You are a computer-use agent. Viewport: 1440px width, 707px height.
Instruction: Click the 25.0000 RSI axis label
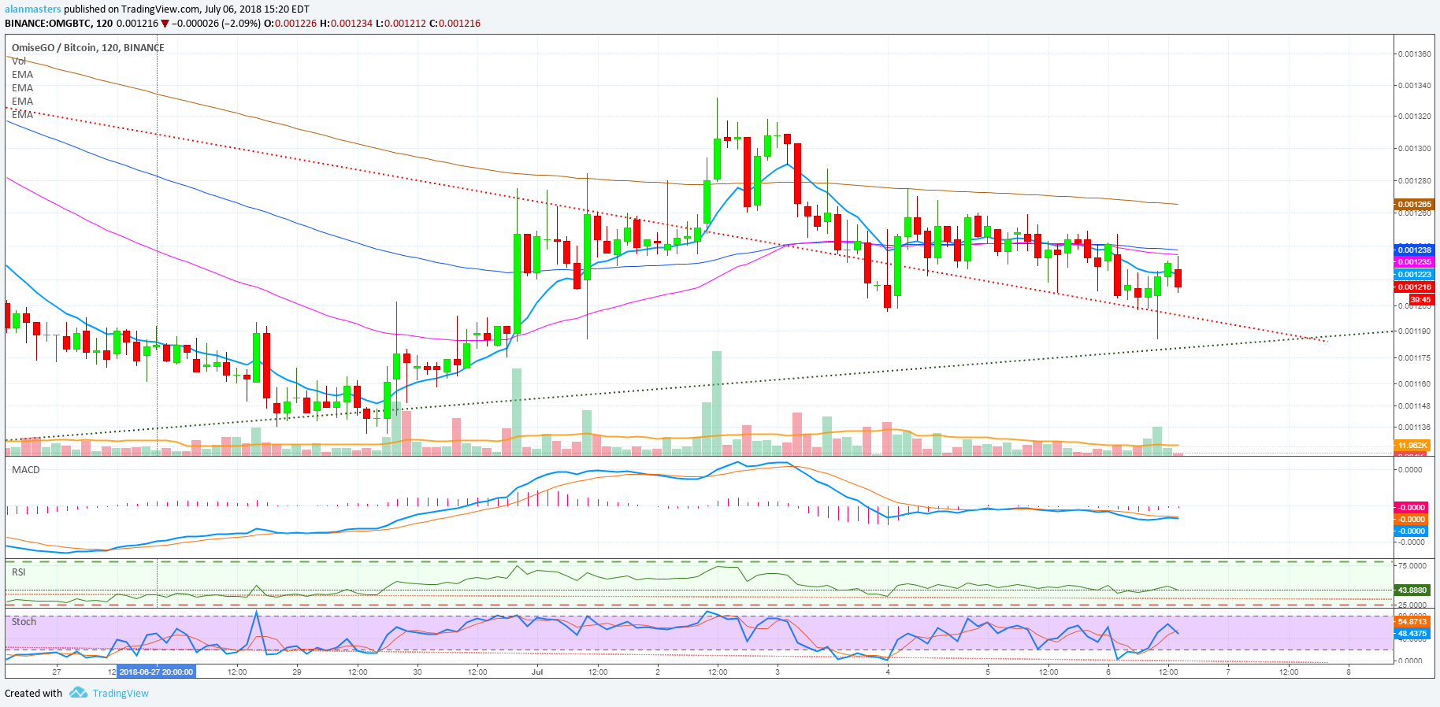pyautogui.click(x=1413, y=605)
